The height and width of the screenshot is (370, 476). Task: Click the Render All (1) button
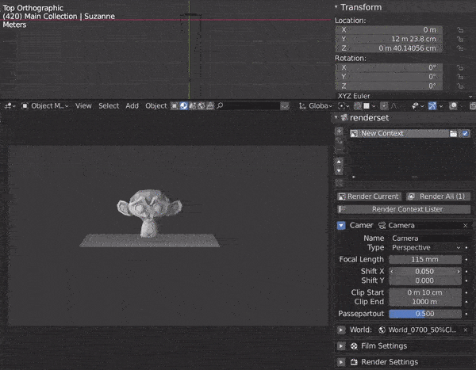[439, 196]
